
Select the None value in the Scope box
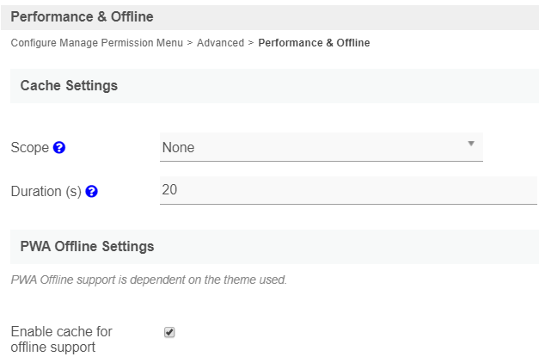(x=178, y=148)
